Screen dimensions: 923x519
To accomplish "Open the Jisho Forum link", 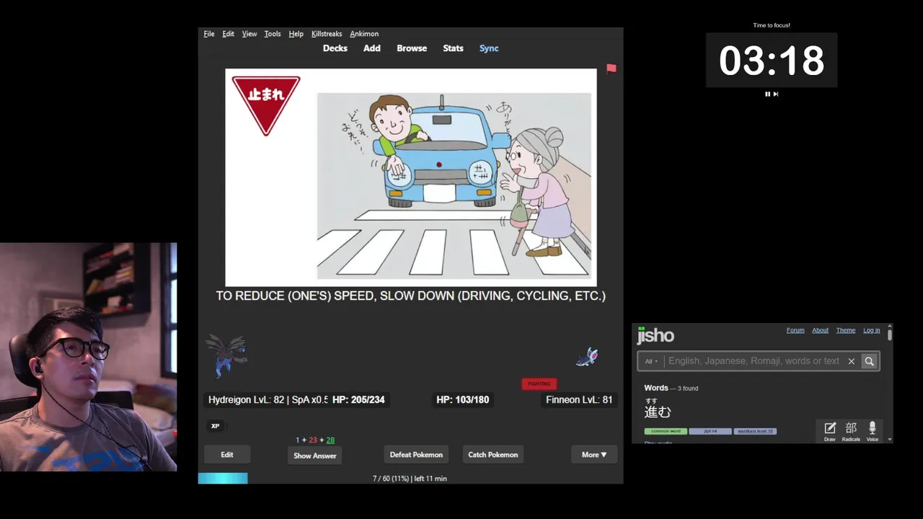I will point(795,330).
